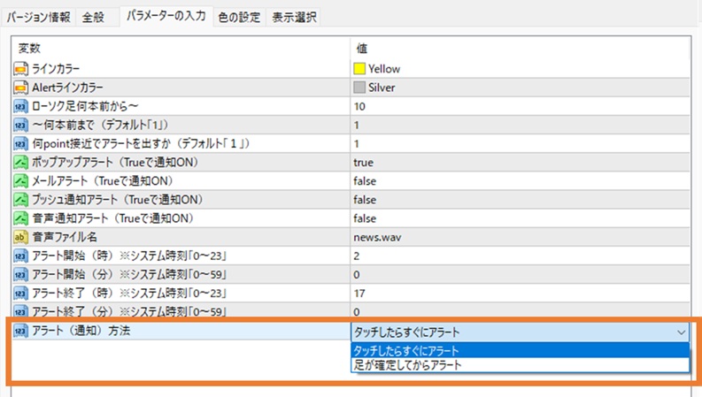Image resolution: width=702 pixels, height=397 pixels.
Task: Toggle the ポップアップアラート true value
Action: (x=363, y=163)
